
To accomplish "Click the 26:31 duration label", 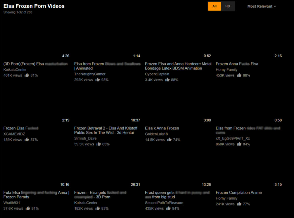I will point(136,184).
